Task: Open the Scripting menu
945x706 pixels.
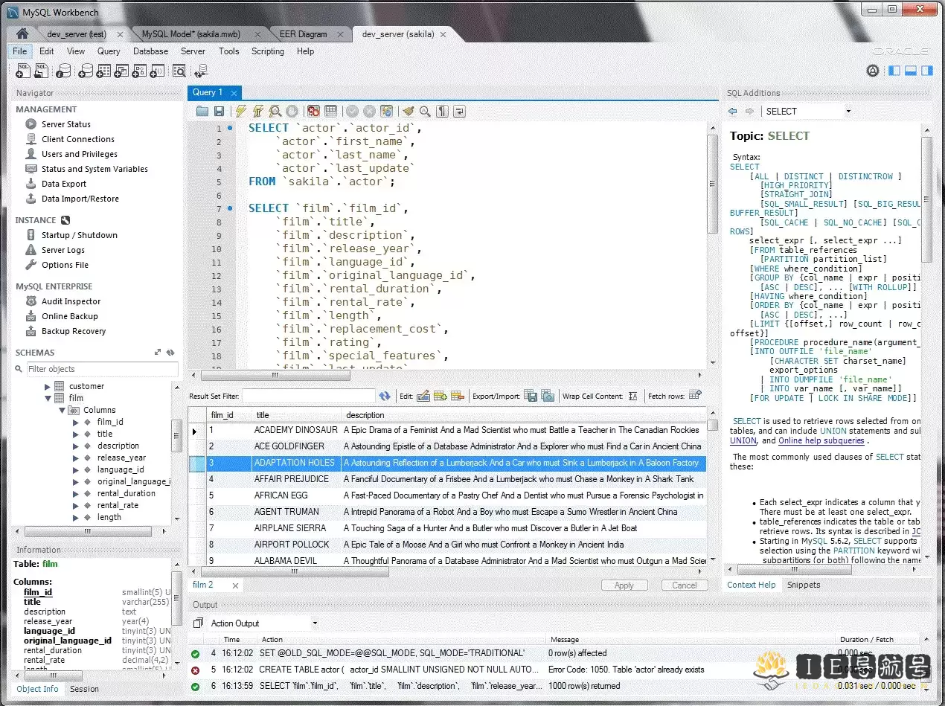Action: tap(268, 51)
